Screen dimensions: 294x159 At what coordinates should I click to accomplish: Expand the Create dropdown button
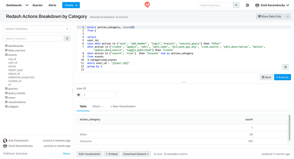[71, 5]
